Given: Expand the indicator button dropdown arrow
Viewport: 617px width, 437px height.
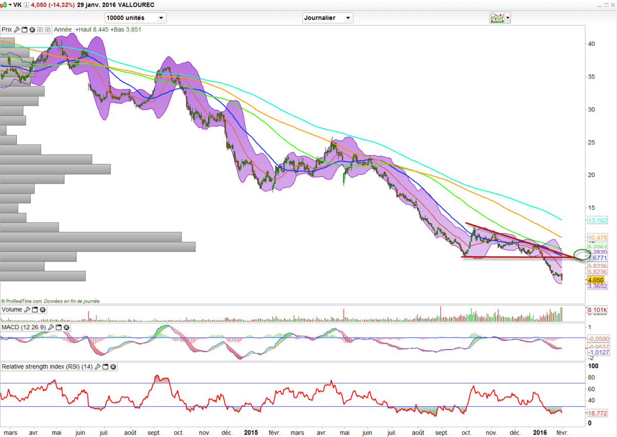Looking at the screenshot, I should [508, 18].
